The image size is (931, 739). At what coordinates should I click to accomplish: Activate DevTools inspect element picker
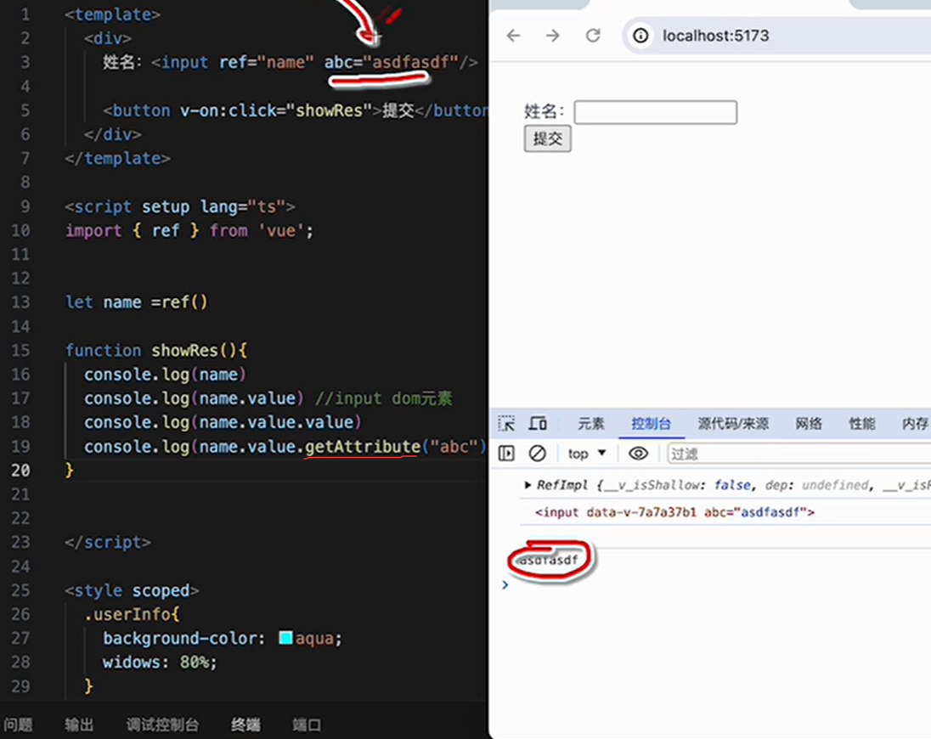click(506, 423)
